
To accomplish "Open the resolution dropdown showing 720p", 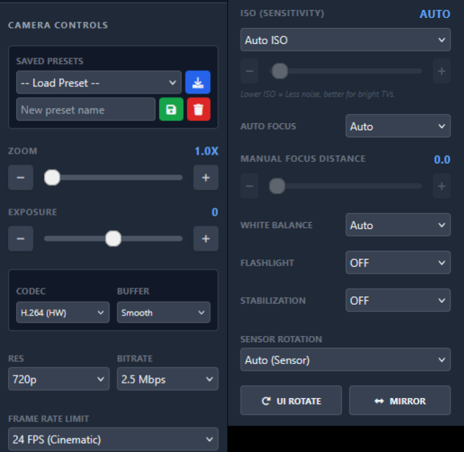I will pos(59,379).
